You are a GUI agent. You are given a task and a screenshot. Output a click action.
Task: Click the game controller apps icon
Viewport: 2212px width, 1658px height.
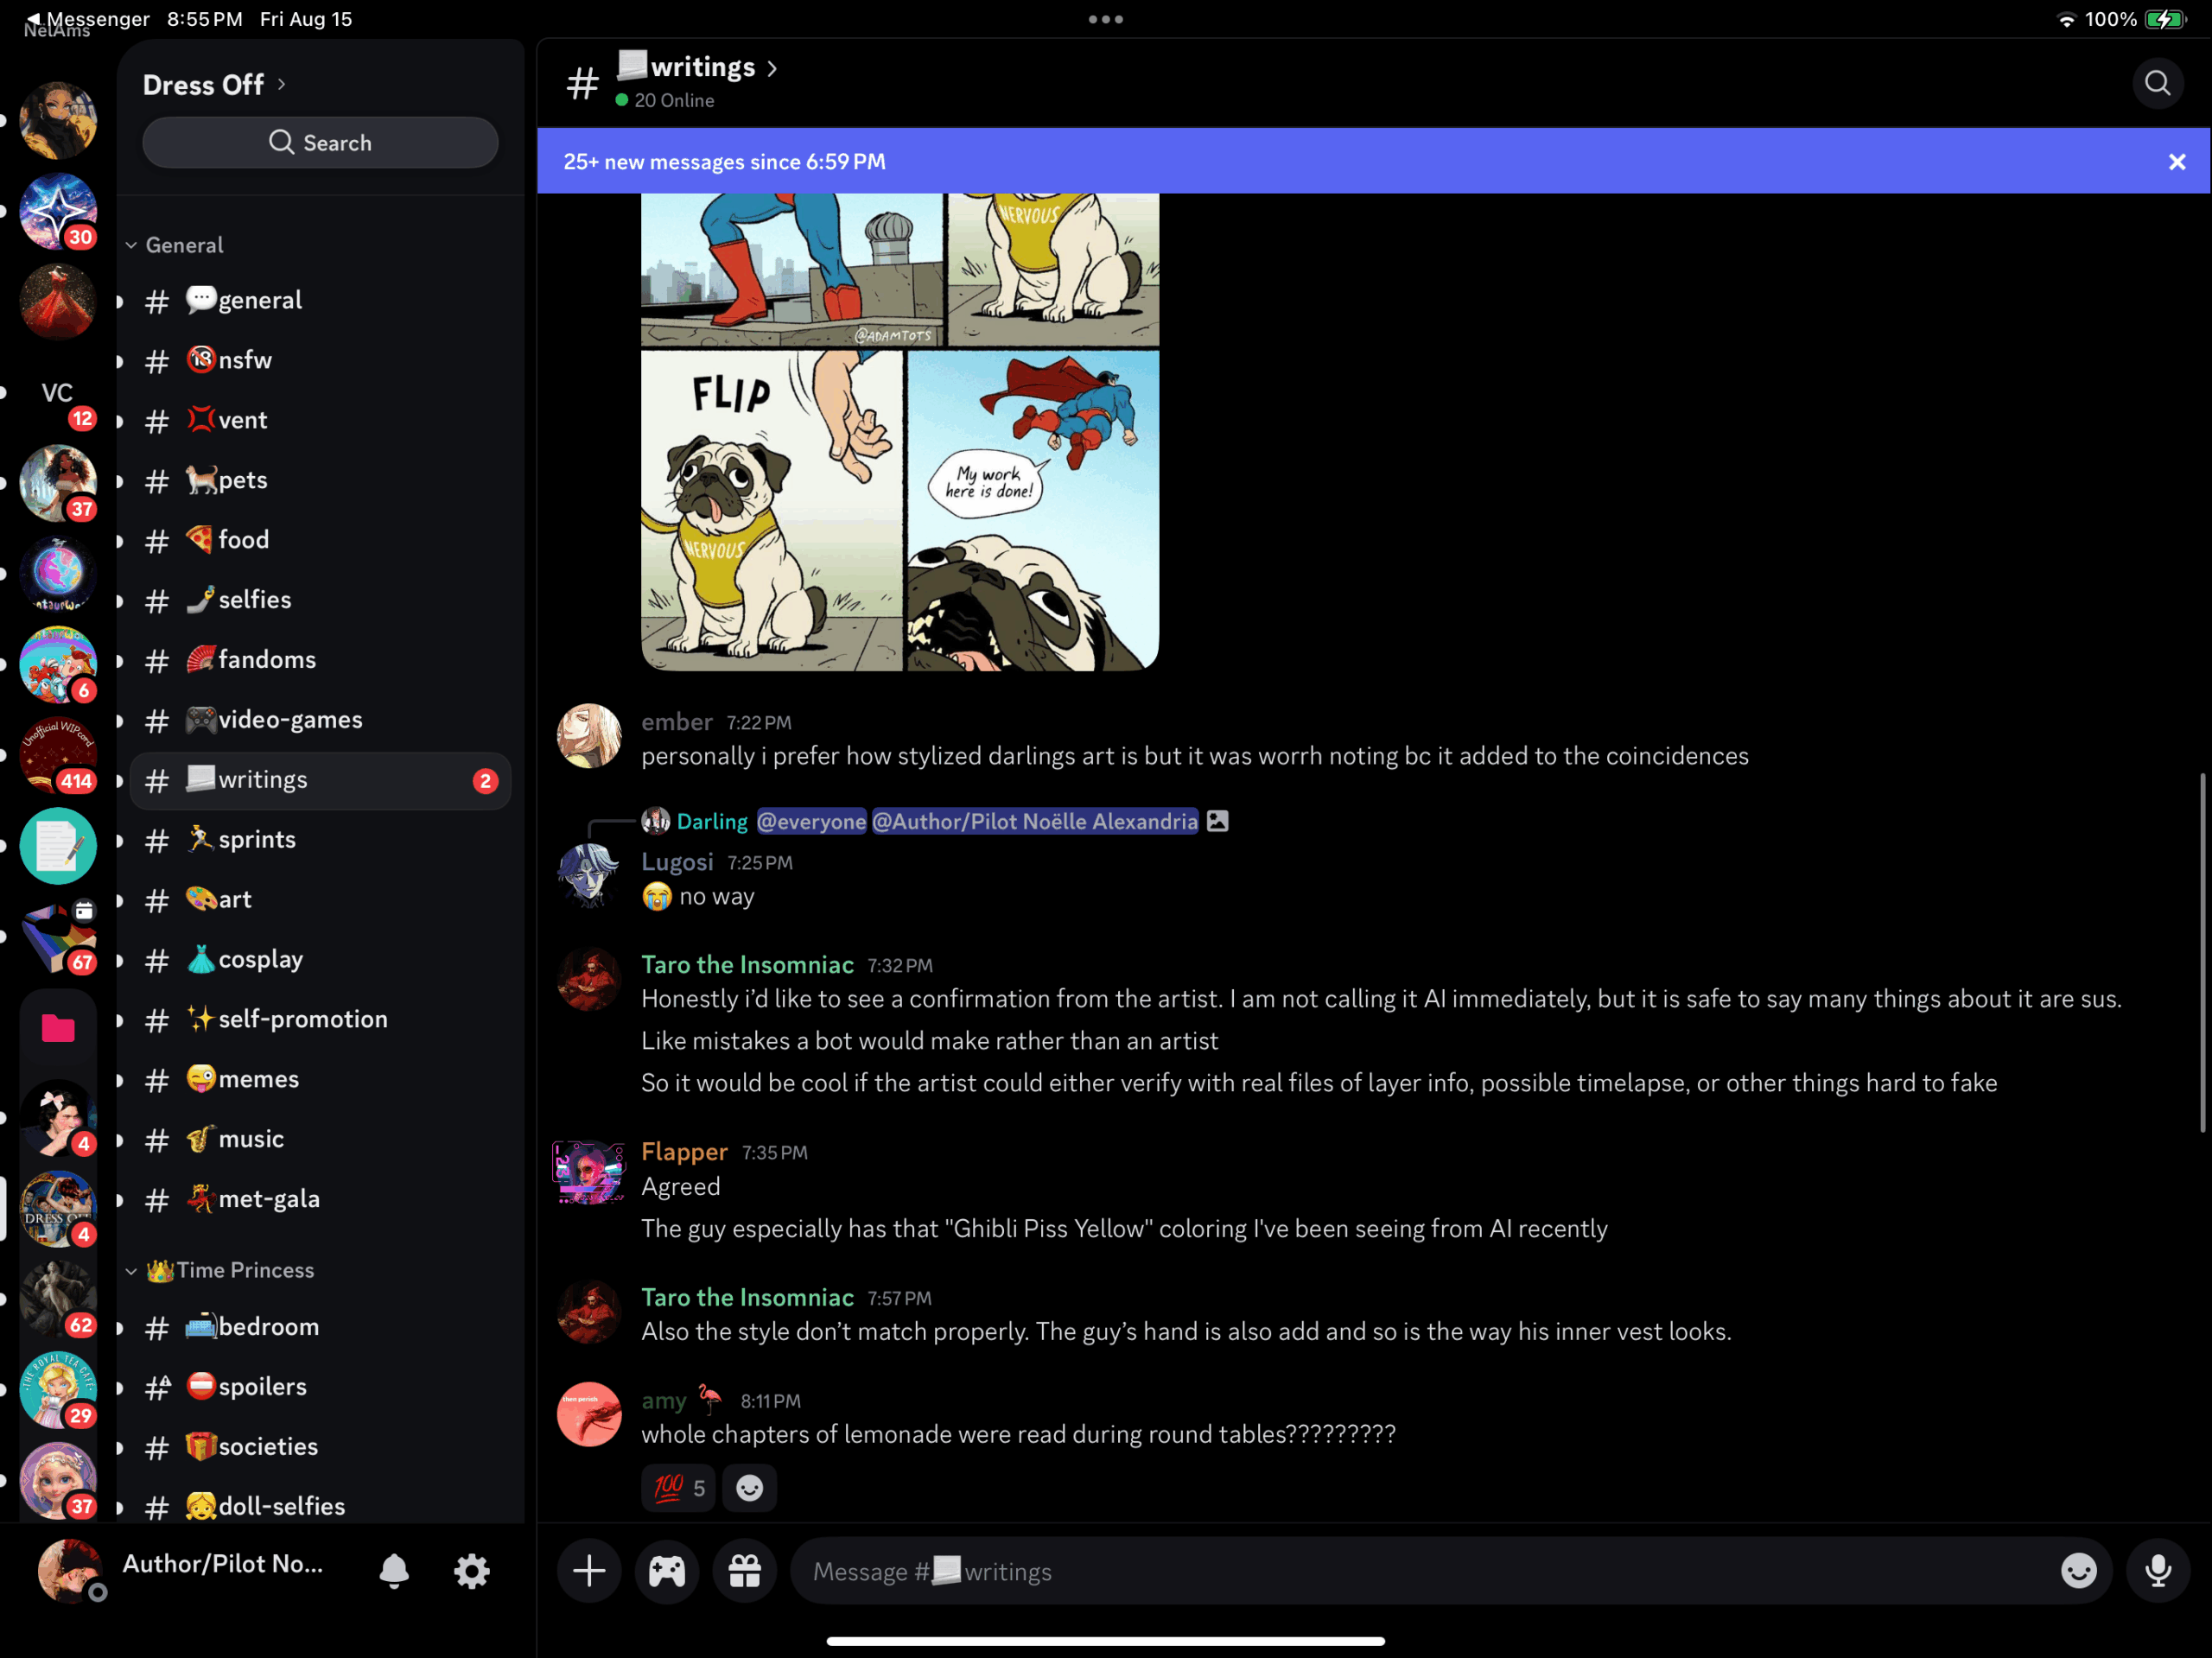(x=667, y=1571)
